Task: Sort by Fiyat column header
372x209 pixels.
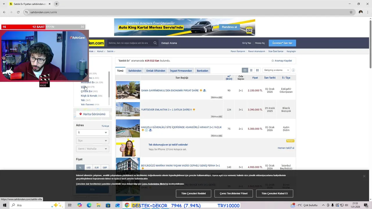Action: click(255, 78)
